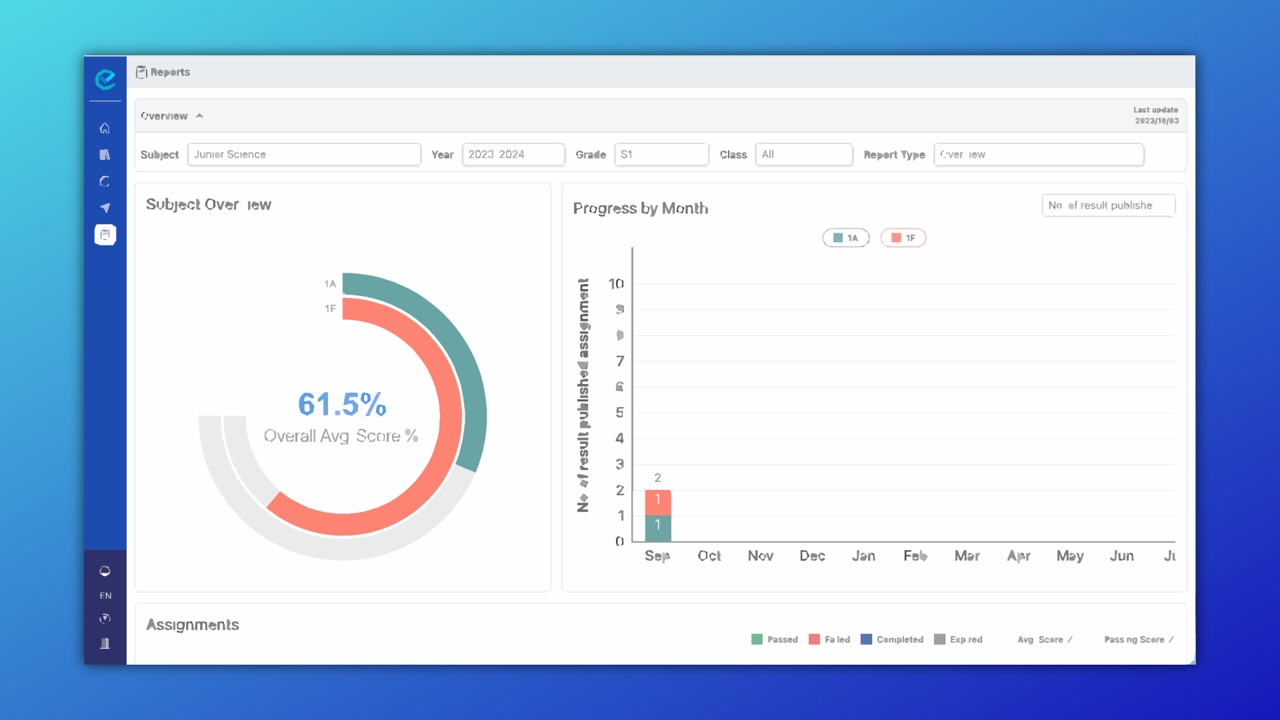Click the Navigation/Send icon in sidebar
Viewport: 1280px width, 720px height.
[x=105, y=207]
